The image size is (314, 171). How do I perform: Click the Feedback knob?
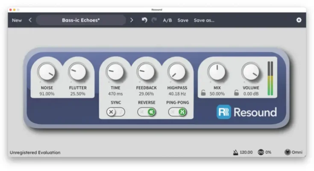coord(146,72)
